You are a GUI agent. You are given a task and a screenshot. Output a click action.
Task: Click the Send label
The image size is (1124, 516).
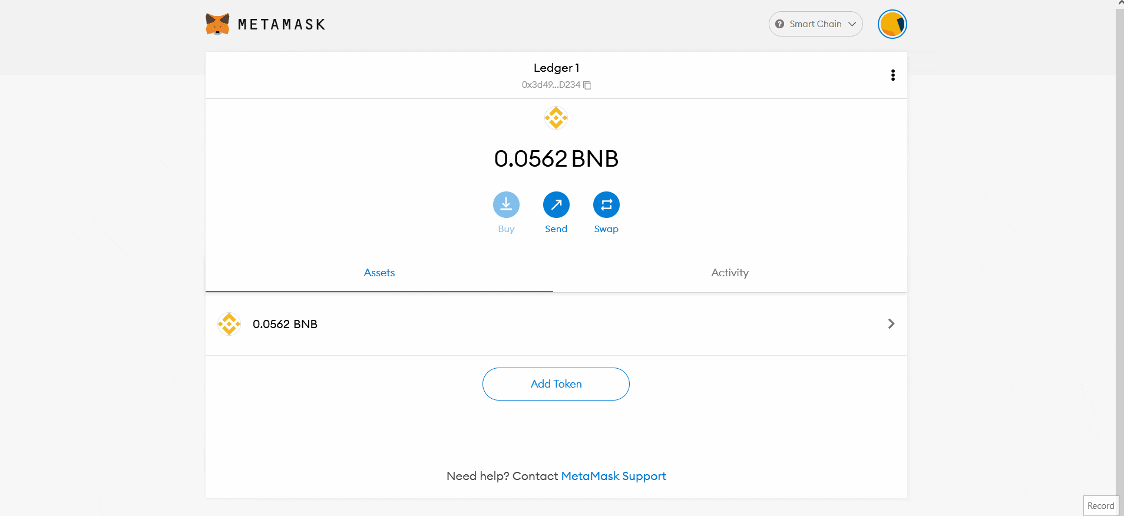[556, 229]
